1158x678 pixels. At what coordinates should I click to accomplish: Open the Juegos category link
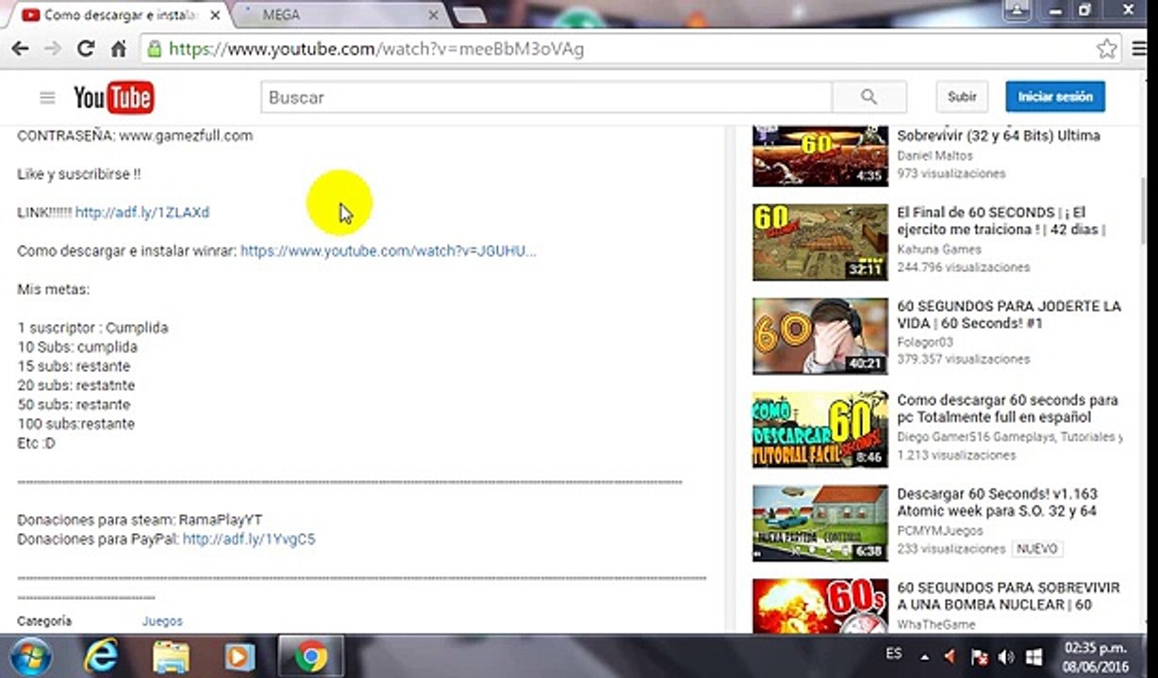pos(162,621)
